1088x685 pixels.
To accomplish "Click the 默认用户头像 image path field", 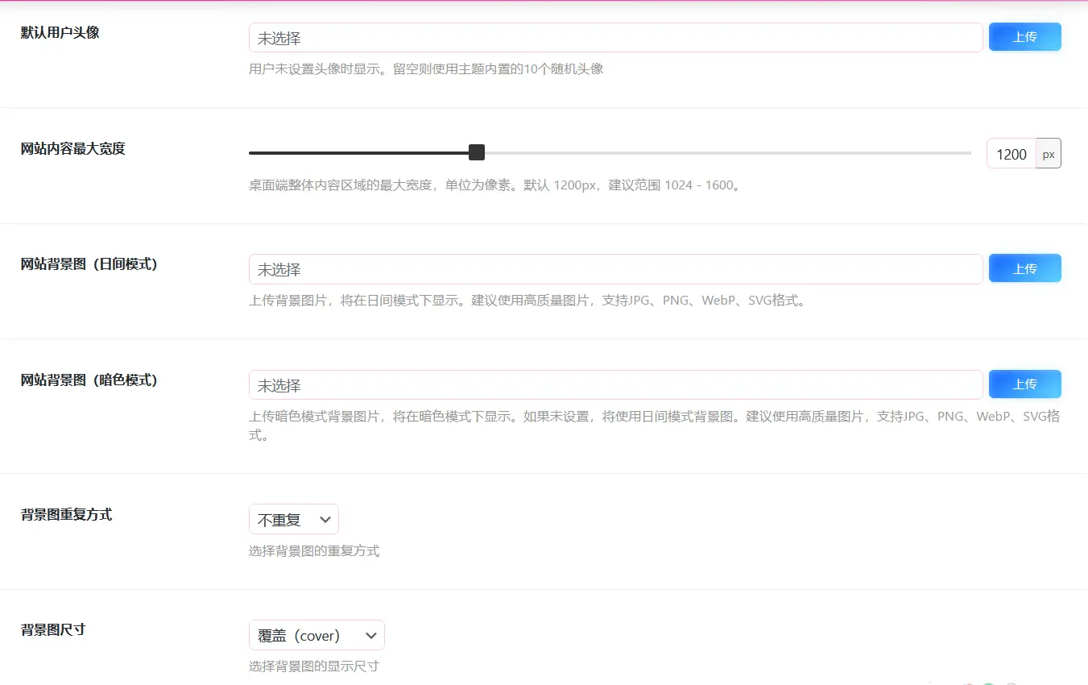I will click(615, 38).
